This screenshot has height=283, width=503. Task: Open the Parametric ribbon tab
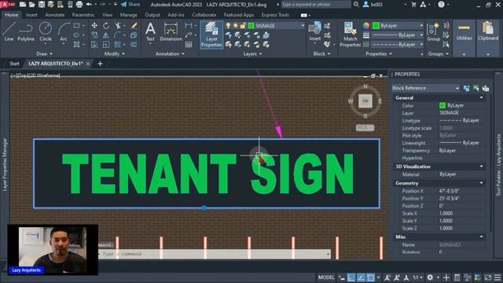coord(83,15)
